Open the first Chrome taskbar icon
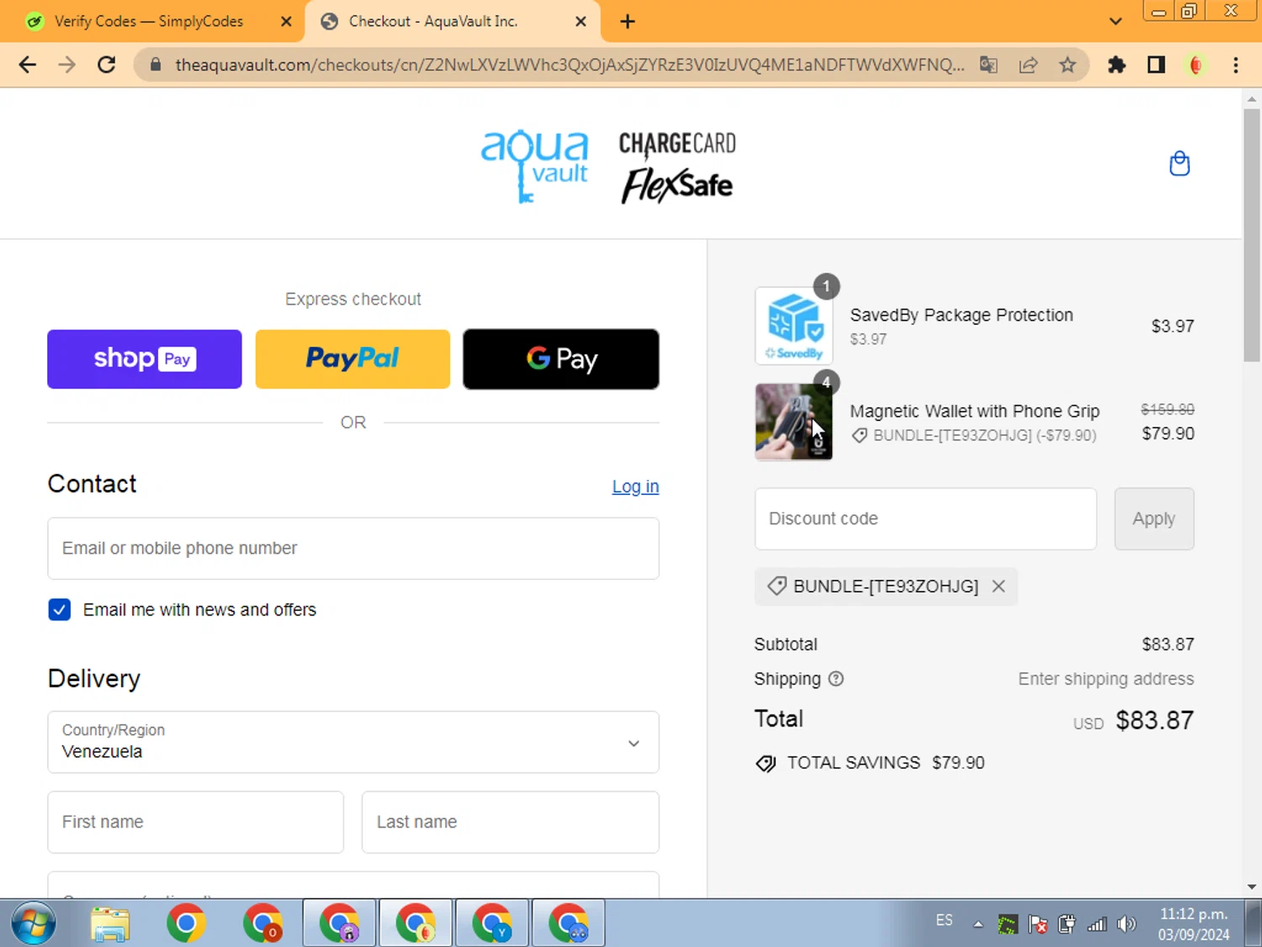This screenshot has height=947, width=1262. pos(186,923)
